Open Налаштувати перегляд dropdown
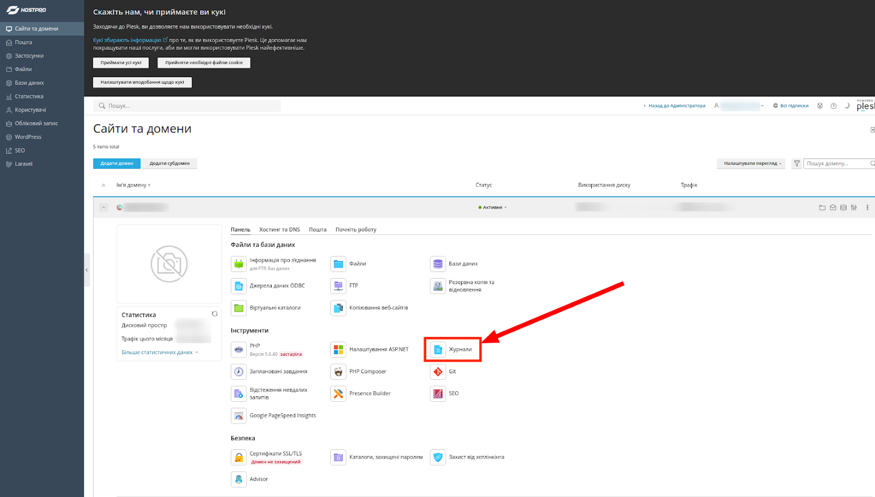 (x=751, y=163)
